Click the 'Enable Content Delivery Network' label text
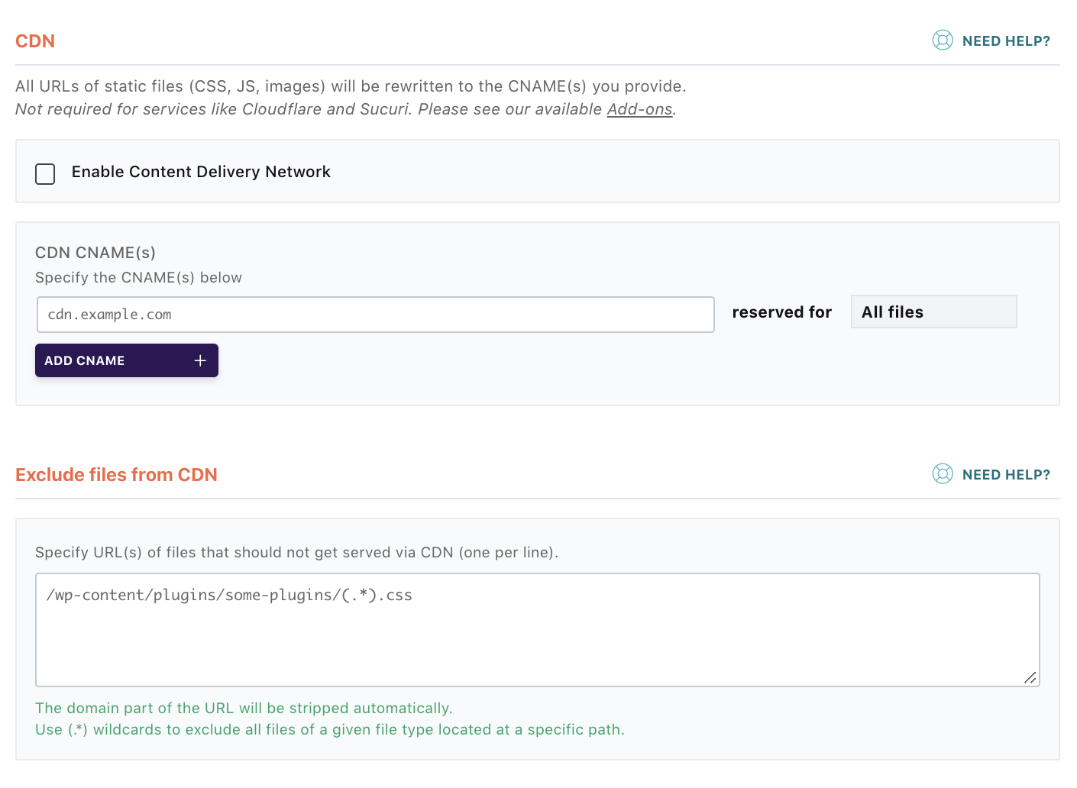The image size is (1077, 788). [201, 172]
